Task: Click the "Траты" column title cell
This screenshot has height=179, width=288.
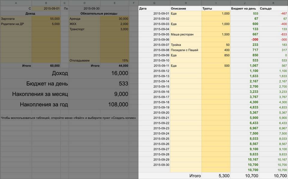Action: point(216,8)
